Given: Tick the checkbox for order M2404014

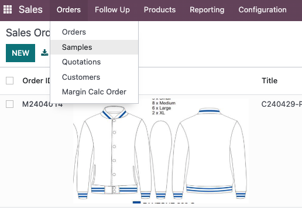Looking at the screenshot, I should pos(9,104).
